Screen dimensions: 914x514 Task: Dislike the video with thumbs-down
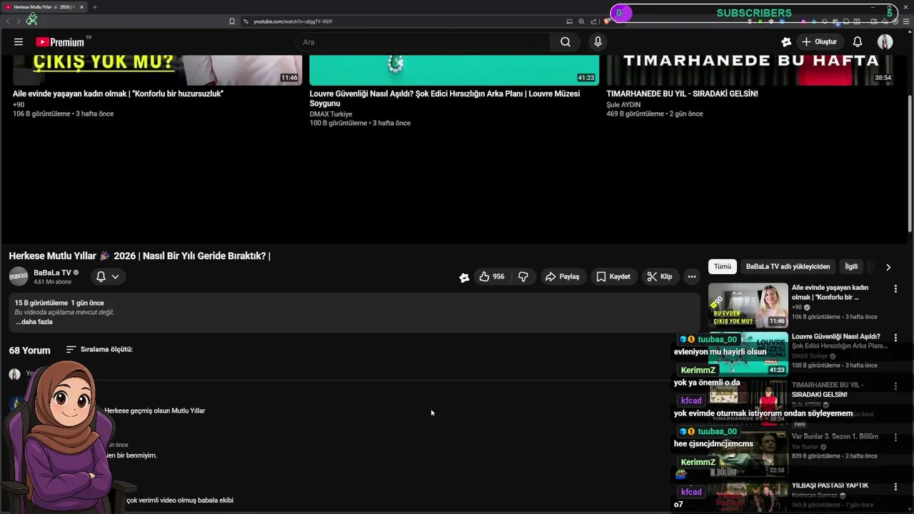coord(523,276)
